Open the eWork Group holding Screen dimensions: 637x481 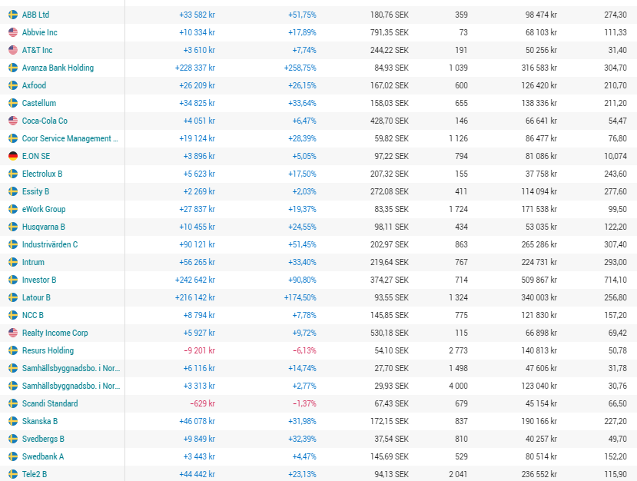pyautogui.click(x=44, y=209)
